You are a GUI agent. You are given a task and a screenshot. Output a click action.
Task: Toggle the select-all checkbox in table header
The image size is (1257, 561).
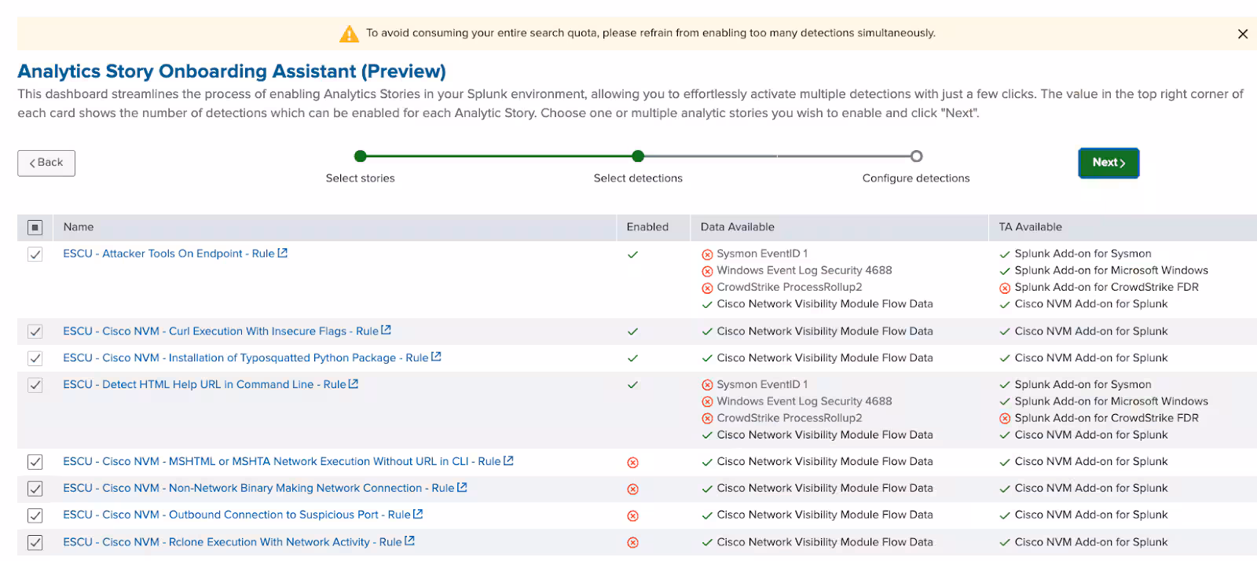point(35,227)
